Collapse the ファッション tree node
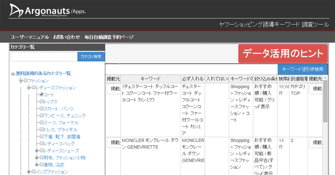 point(21,81)
